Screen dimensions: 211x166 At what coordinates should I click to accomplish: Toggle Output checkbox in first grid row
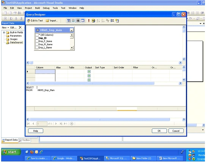point(89,72)
